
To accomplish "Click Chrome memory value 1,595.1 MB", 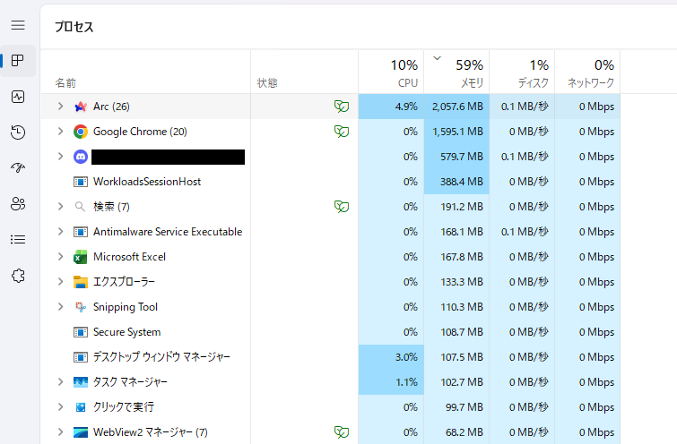I will click(x=456, y=132).
